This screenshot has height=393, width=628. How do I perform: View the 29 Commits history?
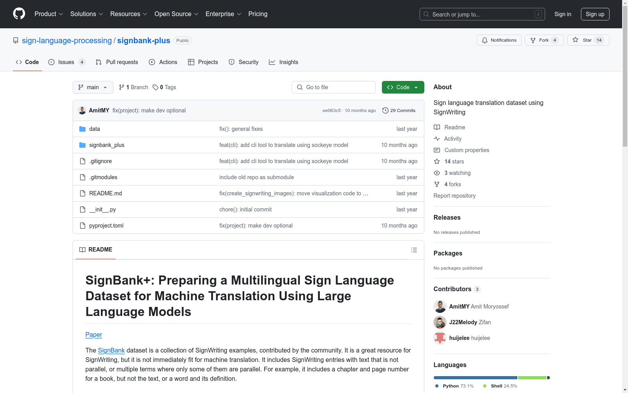pyautogui.click(x=399, y=110)
